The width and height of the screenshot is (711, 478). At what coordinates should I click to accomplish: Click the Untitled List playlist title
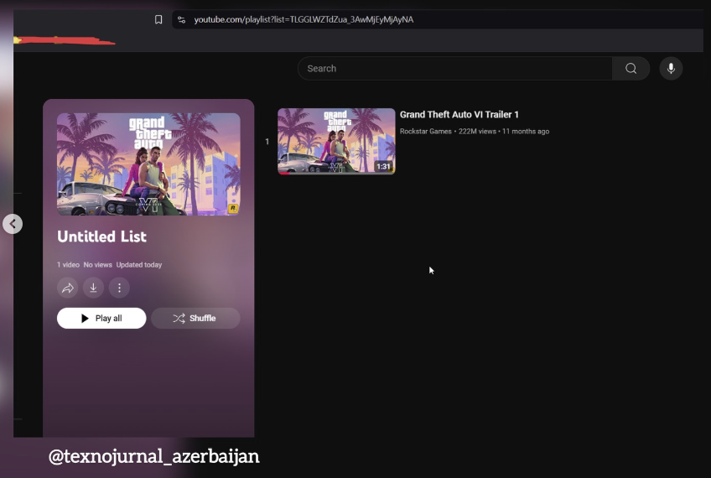click(x=102, y=236)
